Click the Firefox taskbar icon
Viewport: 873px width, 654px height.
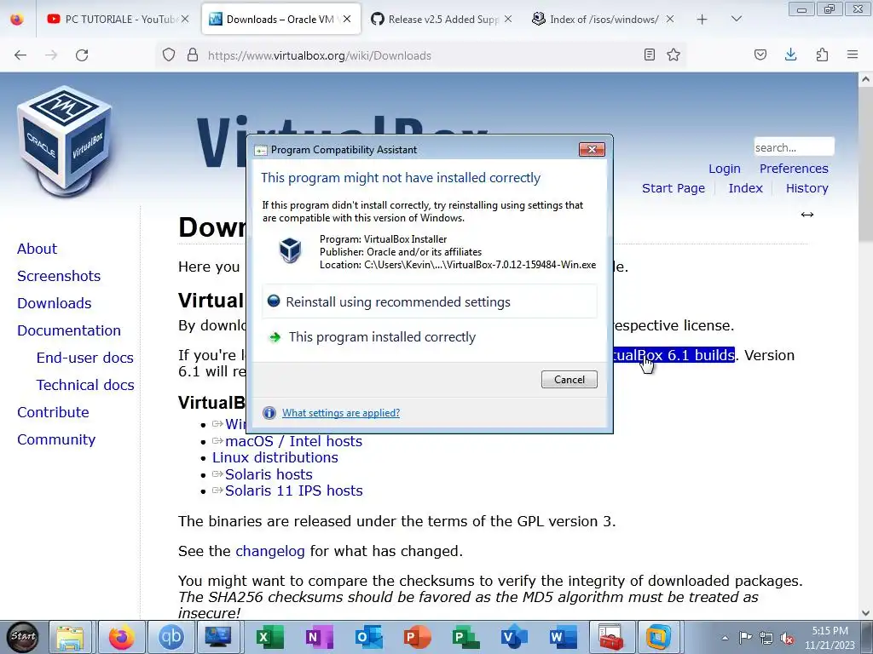121,637
